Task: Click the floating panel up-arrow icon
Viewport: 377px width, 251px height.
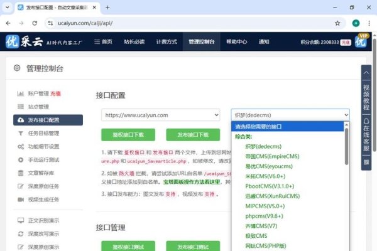Action: pyautogui.click(x=366, y=73)
